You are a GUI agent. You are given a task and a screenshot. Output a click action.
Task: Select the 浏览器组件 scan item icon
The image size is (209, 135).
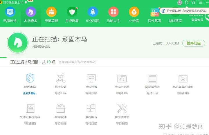152,78
